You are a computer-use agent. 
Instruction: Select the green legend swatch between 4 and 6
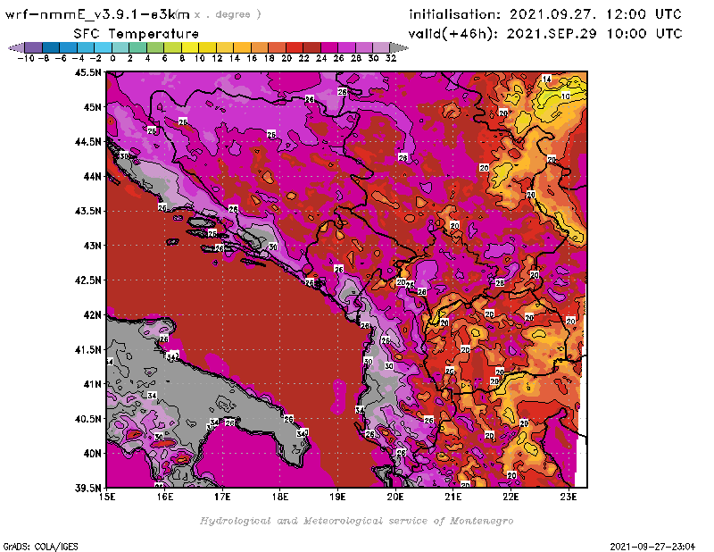155,47
